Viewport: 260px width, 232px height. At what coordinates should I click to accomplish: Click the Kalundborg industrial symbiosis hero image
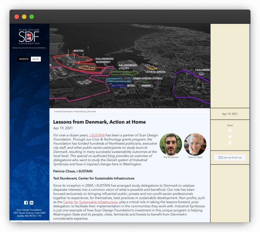coord(130,66)
